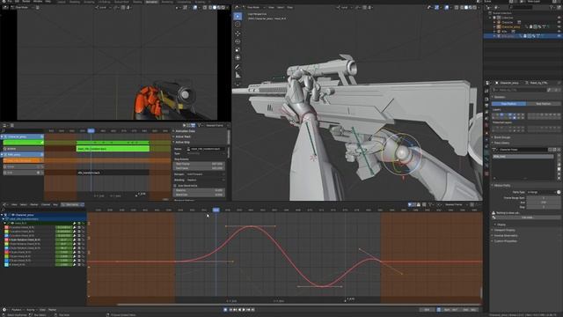Toggle the eye icon of hand_IK.R channel group
The width and height of the screenshot is (563, 317).
click(x=12, y=223)
